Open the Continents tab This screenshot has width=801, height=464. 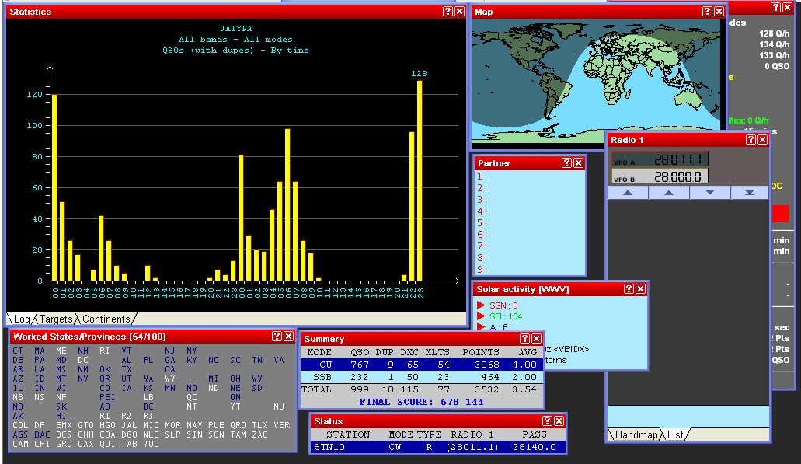(106, 319)
